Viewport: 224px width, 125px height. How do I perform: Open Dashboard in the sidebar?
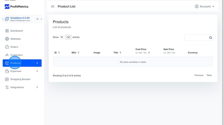click(17, 31)
